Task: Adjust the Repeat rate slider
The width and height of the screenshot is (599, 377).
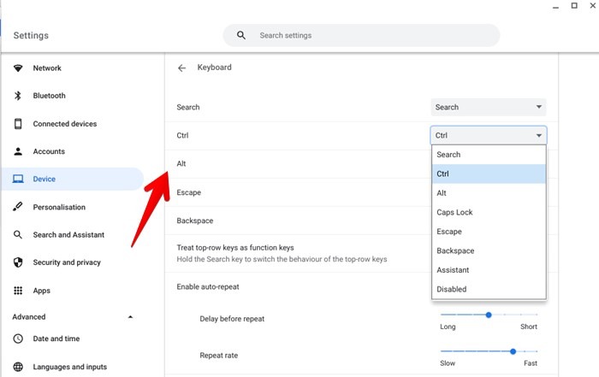Action: coord(513,351)
